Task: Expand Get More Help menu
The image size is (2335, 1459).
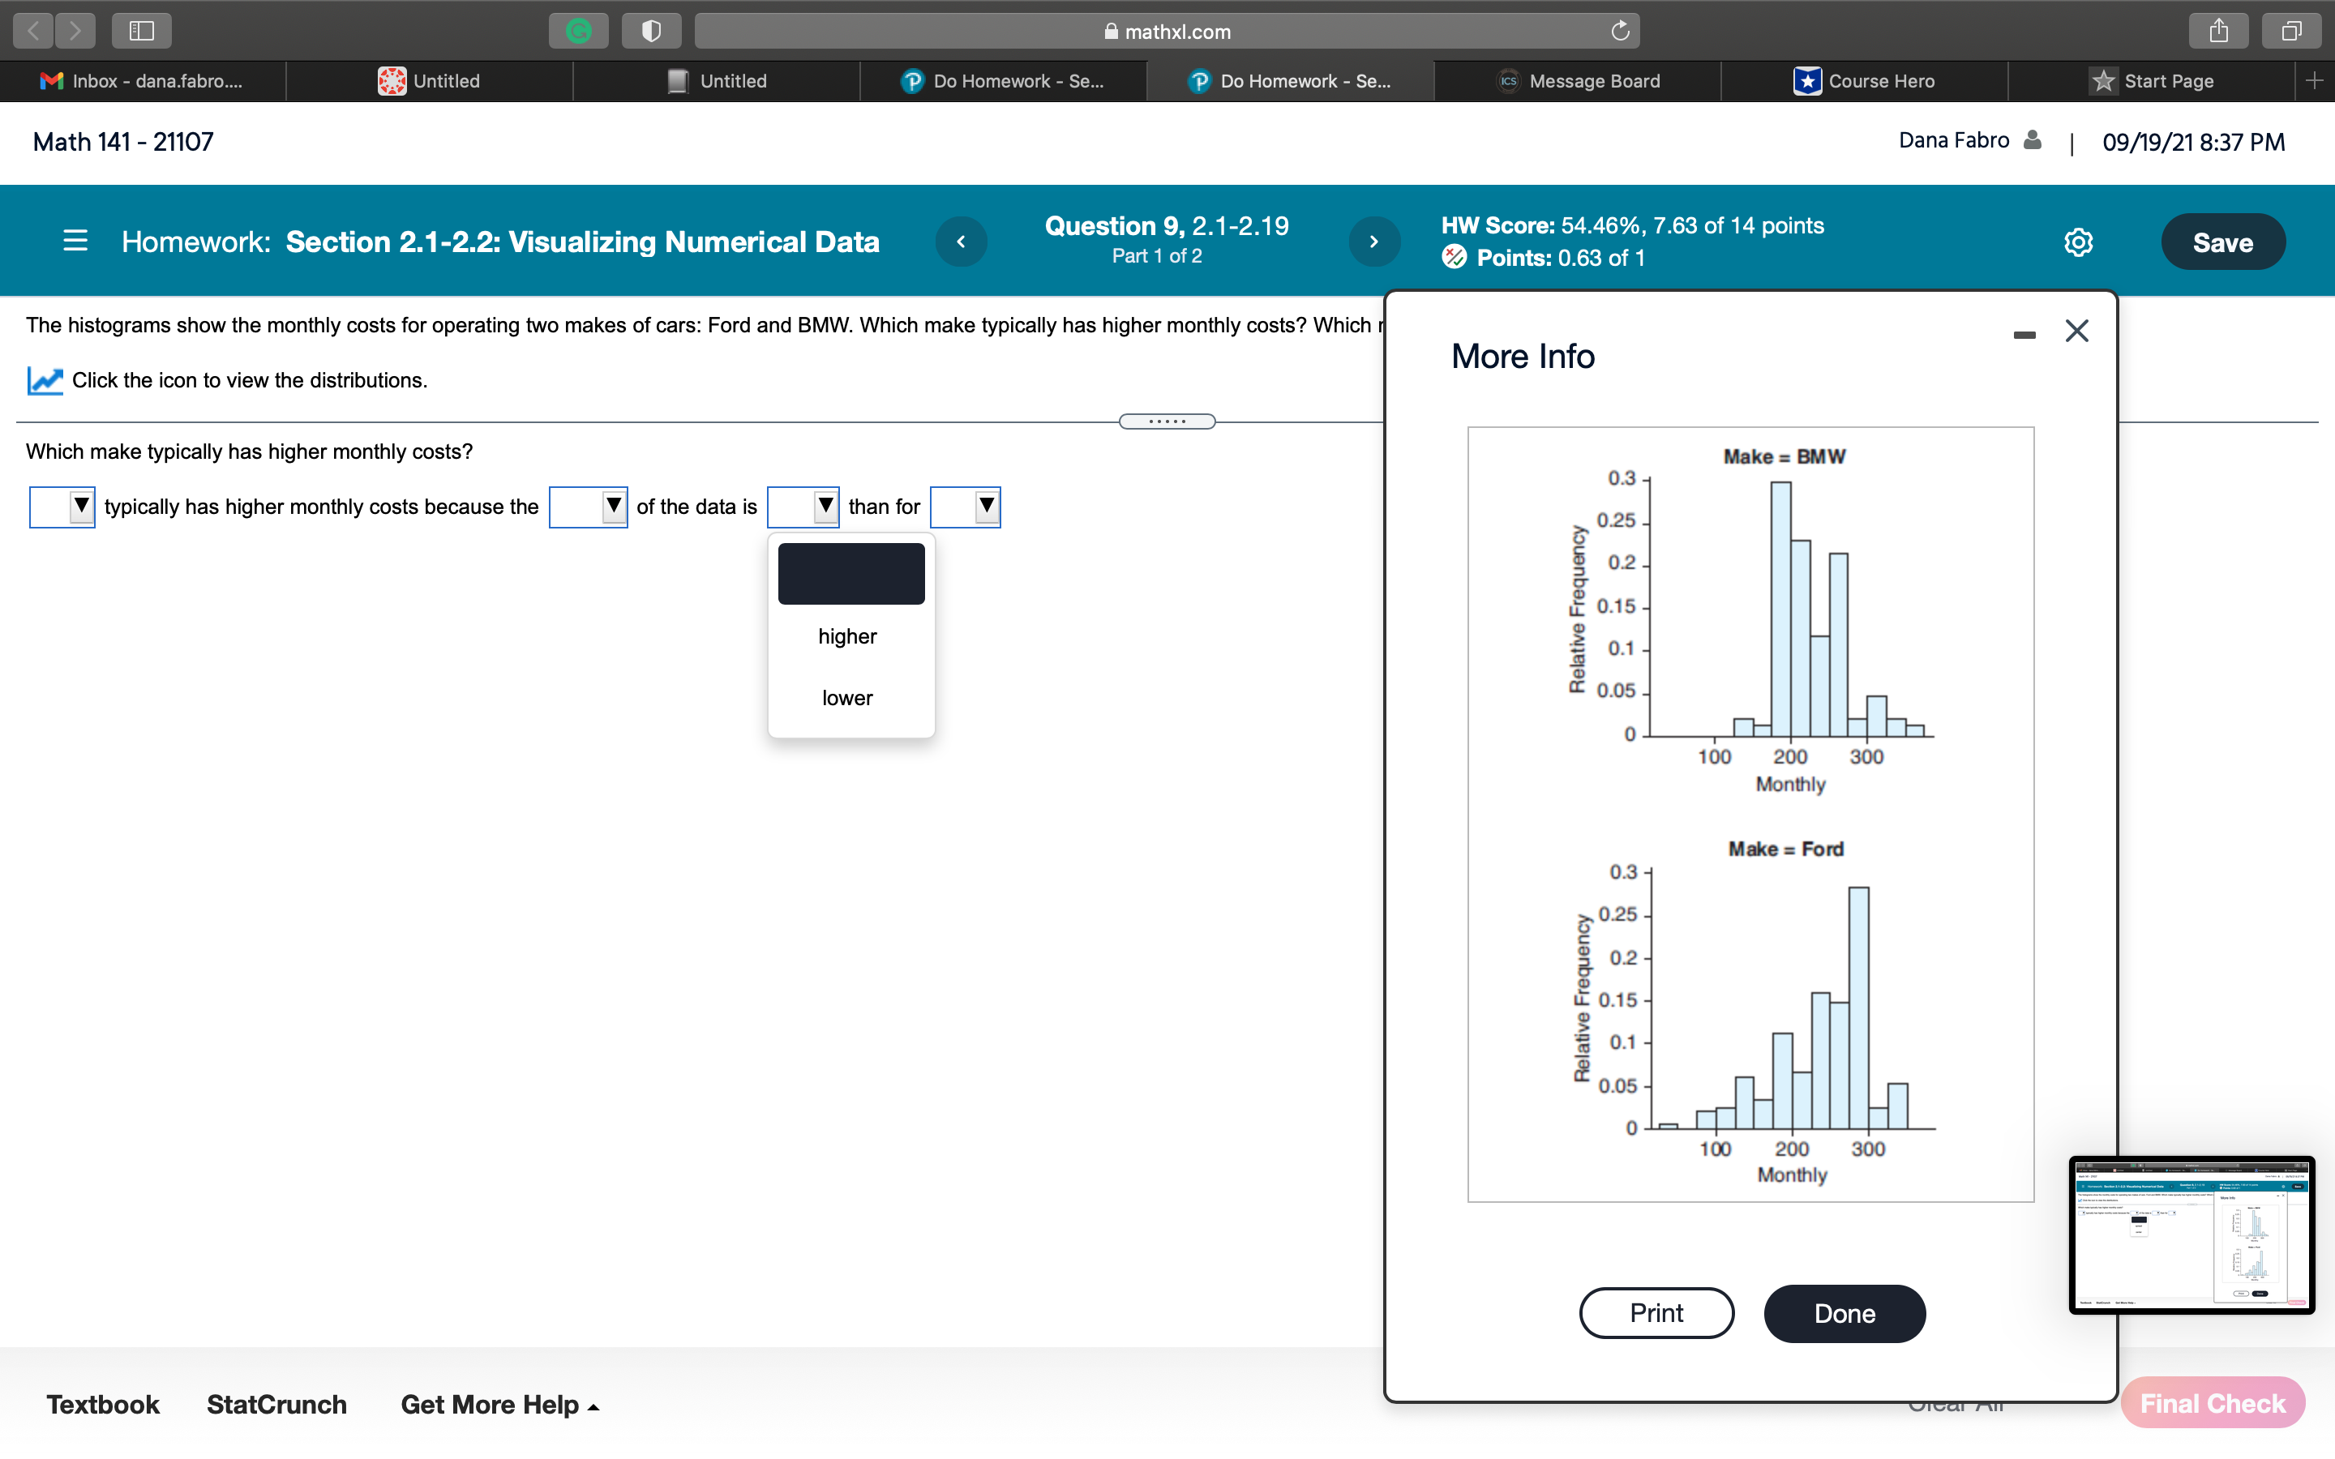Action: [x=499, y=1405]
